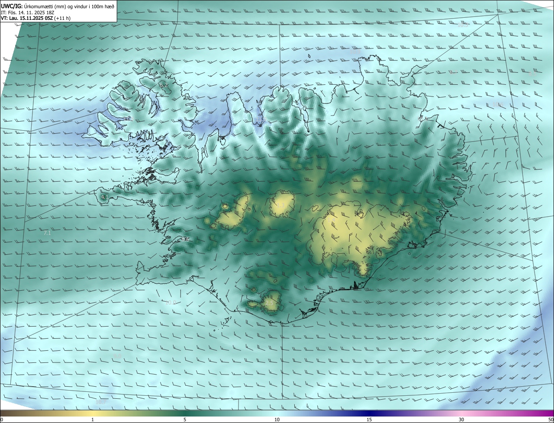Click the 5 label on the color scale
554x423 pixels.
pos(185,420)
